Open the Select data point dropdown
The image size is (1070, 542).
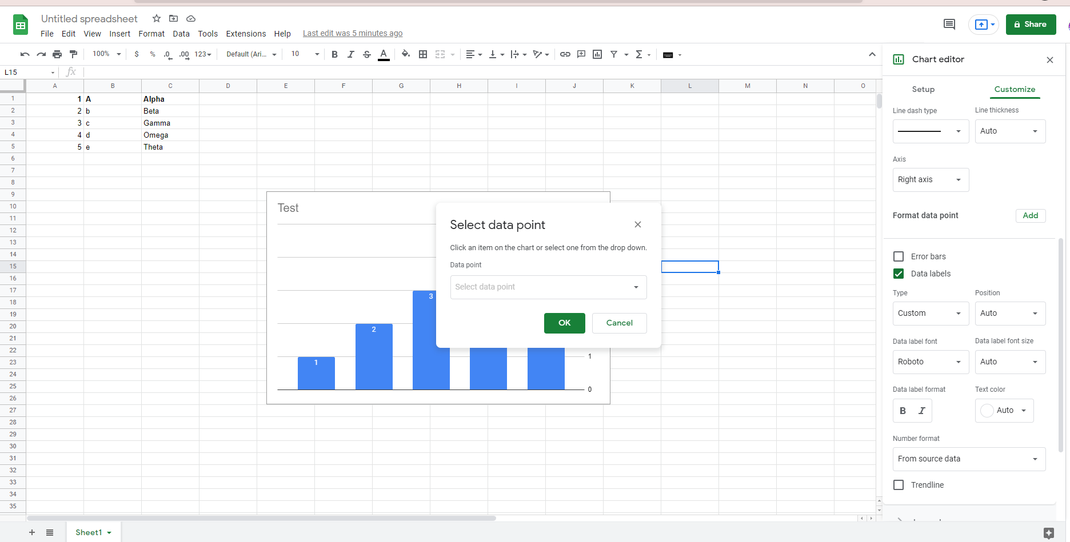pyautogui.click(x=548, y=287)
